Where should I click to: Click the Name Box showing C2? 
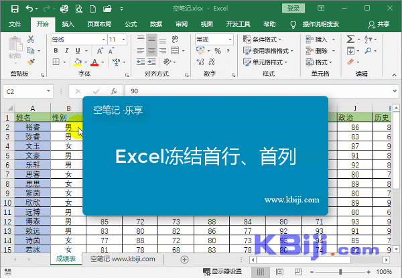click(28, 92)
